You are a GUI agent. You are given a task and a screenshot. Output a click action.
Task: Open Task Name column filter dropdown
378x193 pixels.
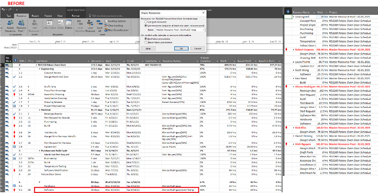coord(88,61)
